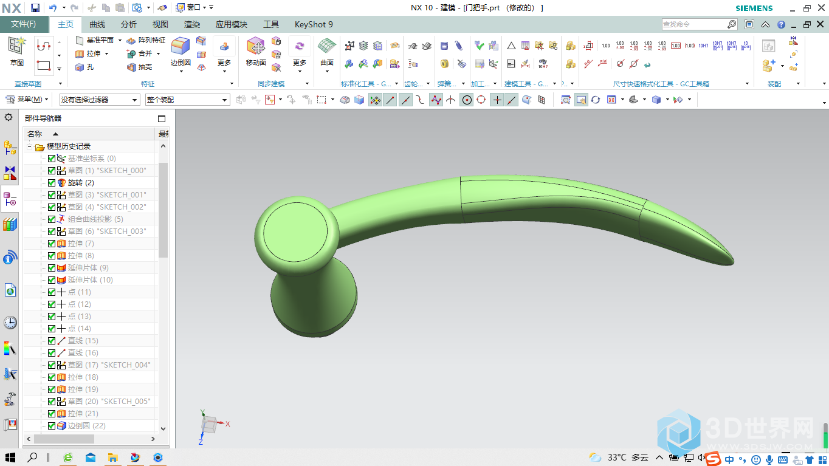Switch to the 曲线 ribbon tab
The height and width of the screenshot is (466, 829).
[x=97, y=24]
